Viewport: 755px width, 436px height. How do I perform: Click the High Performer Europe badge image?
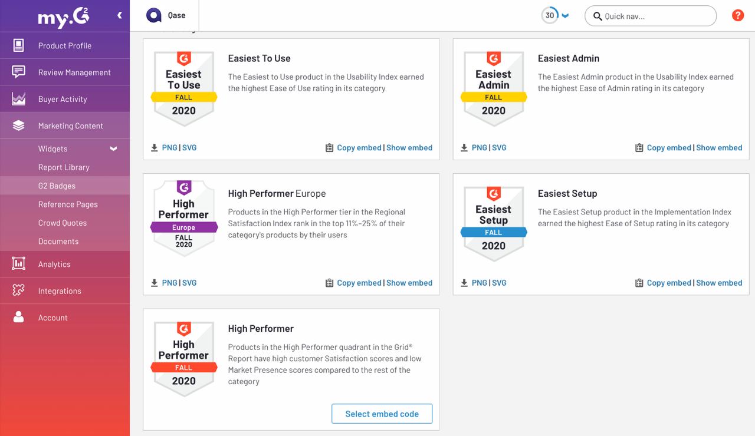coord(183,218)
